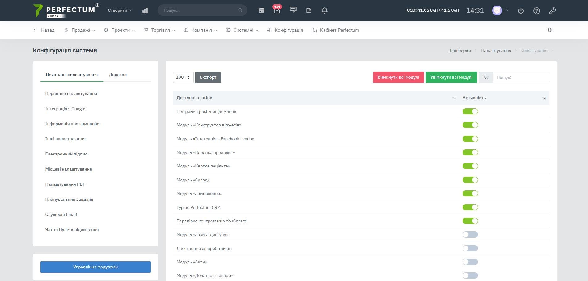This screenshot has width=588, height=281.
Task: Open the statistics bar chart icon
Action: 145,10
